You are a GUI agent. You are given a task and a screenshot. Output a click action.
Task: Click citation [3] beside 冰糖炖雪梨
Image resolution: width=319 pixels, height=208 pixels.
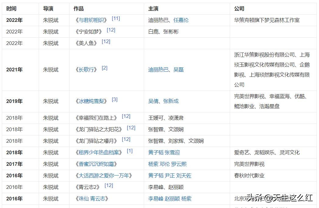click(x=115, y=99)
